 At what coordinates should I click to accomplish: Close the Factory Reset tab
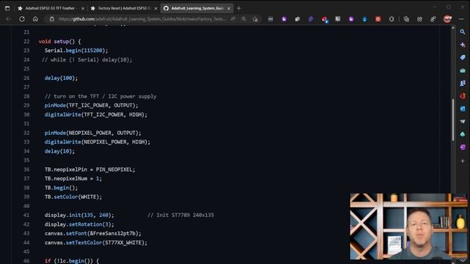pos(156,8)
